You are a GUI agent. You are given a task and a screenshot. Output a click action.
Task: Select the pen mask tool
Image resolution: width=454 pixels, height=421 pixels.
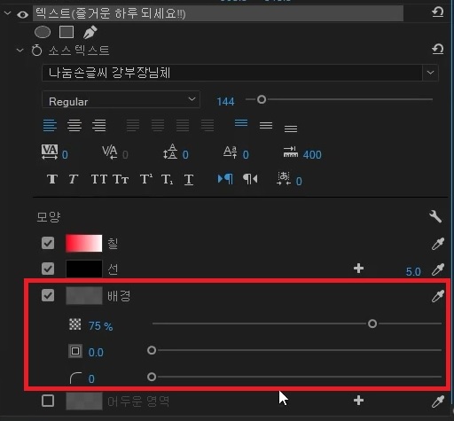[90, 32]
